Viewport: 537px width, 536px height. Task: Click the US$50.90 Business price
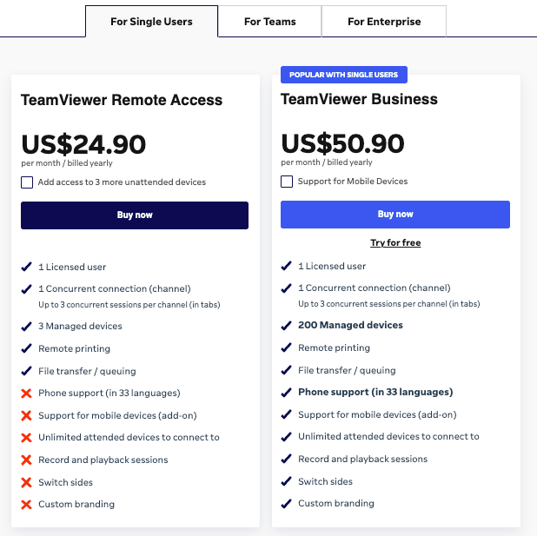pyautogui.click(x=342, y=143)
